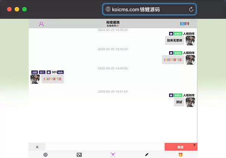This screenshot has height=158, width=226.
Task: Open the avatar next to 测试 message
Action: click(190, 102)
